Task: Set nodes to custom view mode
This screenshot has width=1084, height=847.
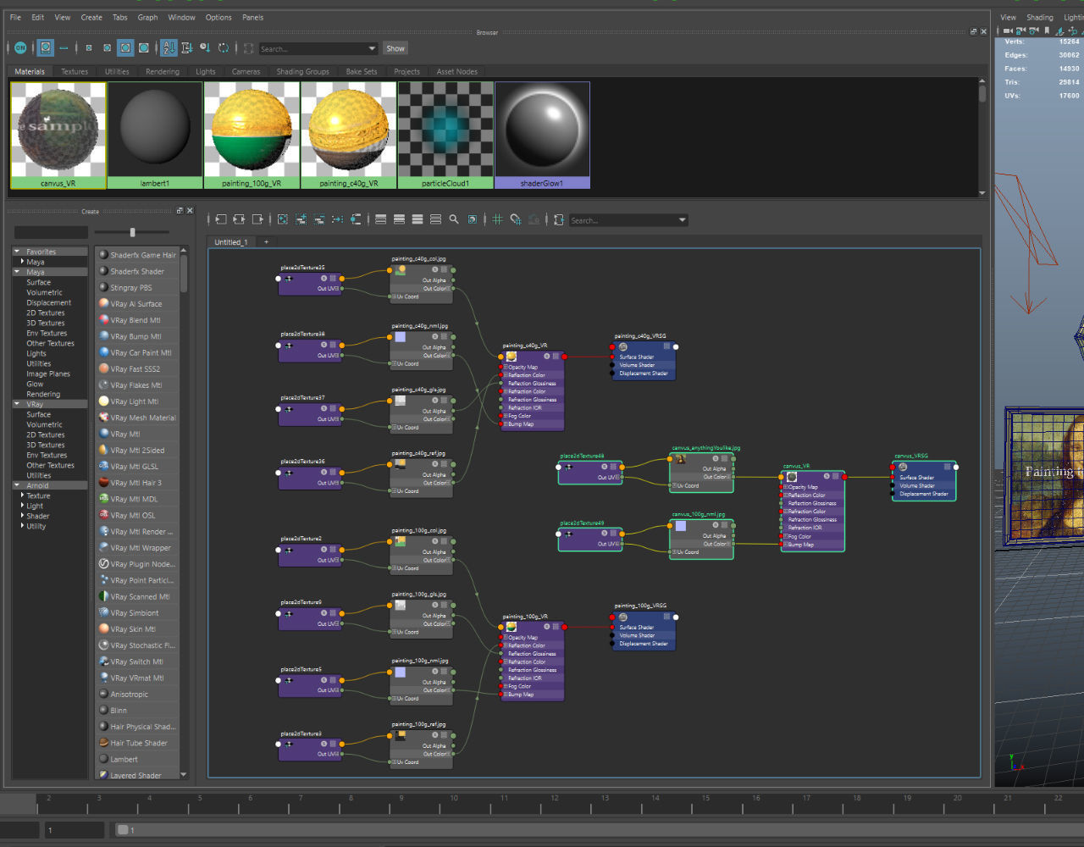Action: [x=435, y=219]
